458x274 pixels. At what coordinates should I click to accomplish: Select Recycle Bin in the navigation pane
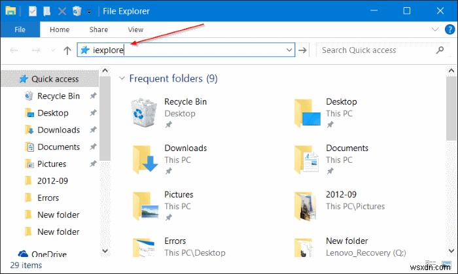click(x=58, y=96)
